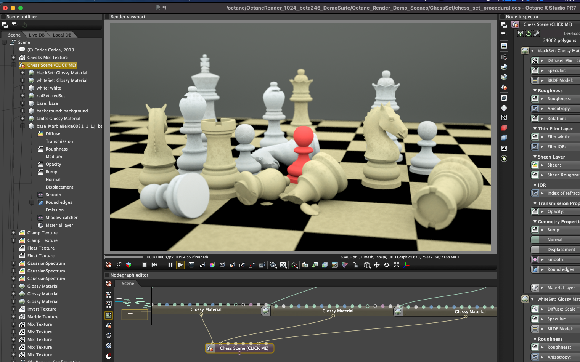Screen dimensions: 580x362
Task: Click the copy render to clipboard icon
Action: pyautogui.click(x=305, y=265)
